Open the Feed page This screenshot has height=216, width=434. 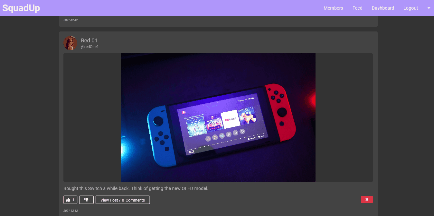tap(357, 8)
